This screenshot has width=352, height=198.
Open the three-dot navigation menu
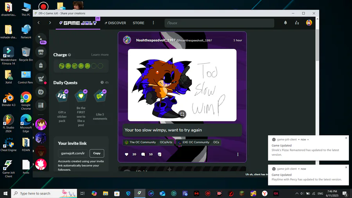pyautogui.click(x=153, y=23)
